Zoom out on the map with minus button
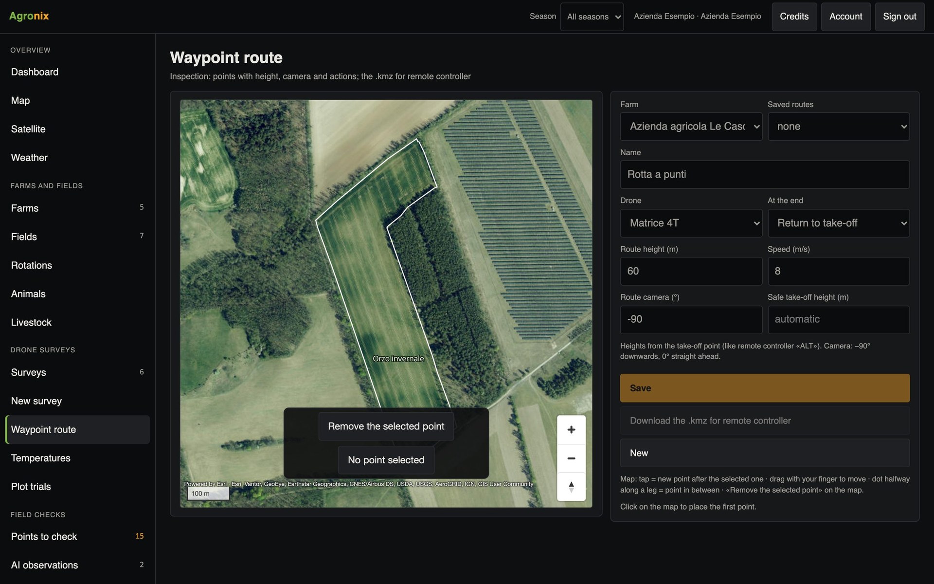This screenshot has width=934, height=584. click(x=571, y=458)
